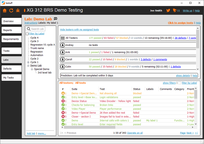This screenshot has width=204, height=144.
Task: Open the Twitter bird icon
Action: 168,10
